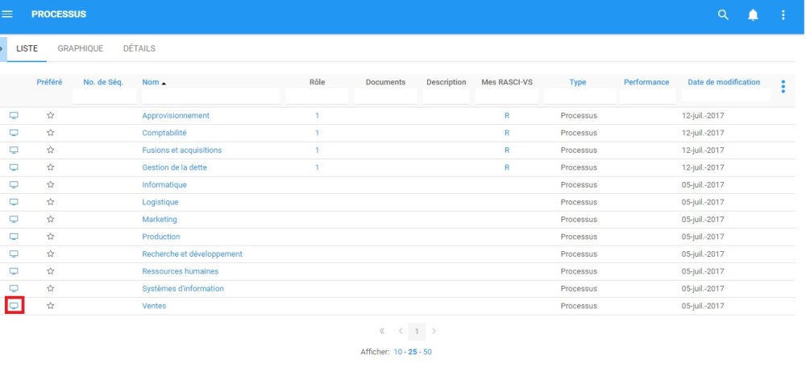
Task: Open the notifications bell
Action: pyautogui.click(x=753, y=14)
